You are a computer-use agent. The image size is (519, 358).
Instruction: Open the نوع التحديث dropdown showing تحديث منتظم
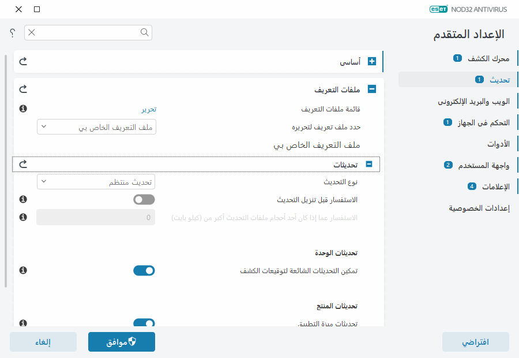coord(96,181)
